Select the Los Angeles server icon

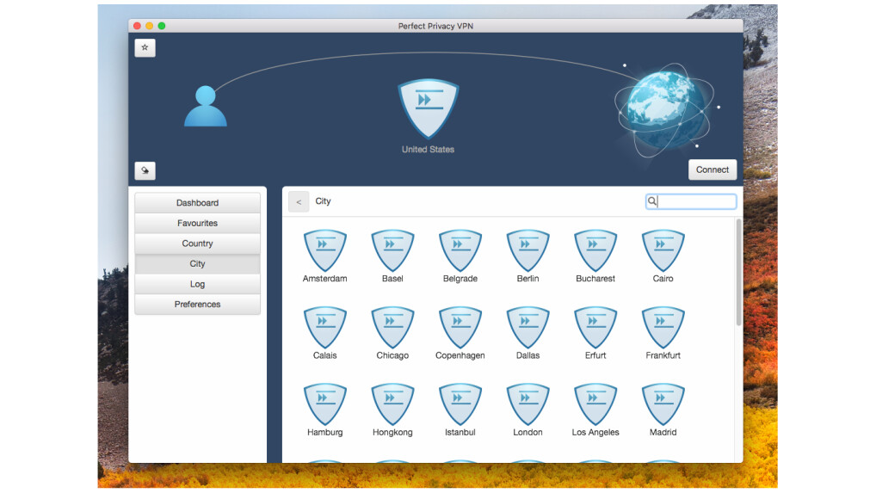[595, 404]
